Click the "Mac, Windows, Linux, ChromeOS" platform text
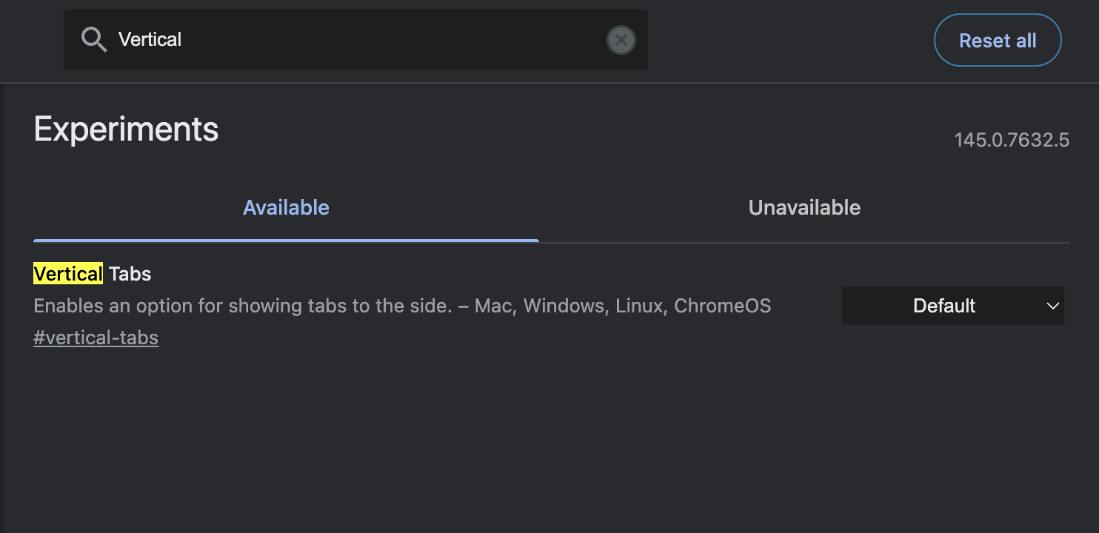This screenshot has height=533, width=1099. coord(623,306)
